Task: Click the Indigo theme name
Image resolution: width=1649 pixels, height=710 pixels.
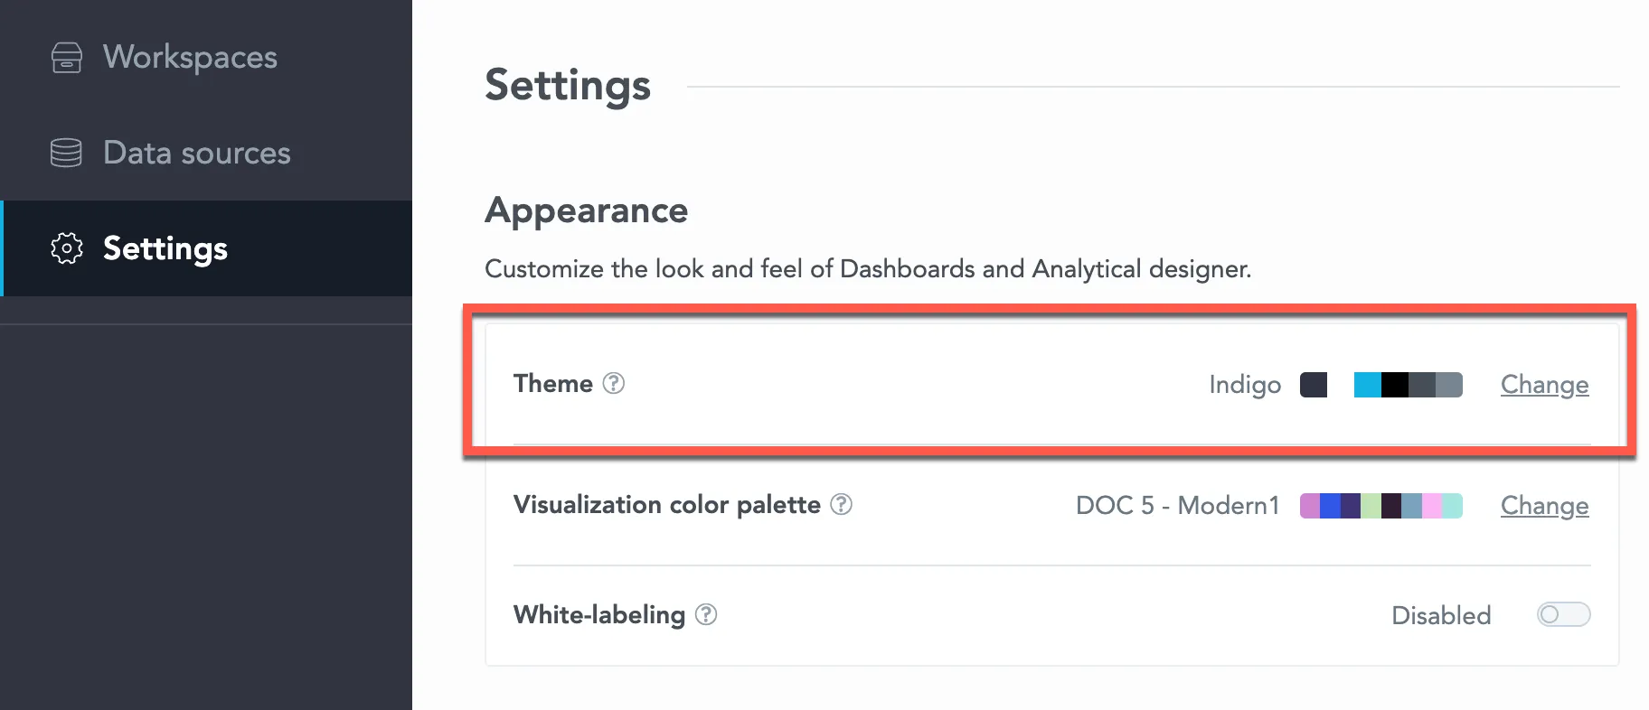Action: 1245,384
